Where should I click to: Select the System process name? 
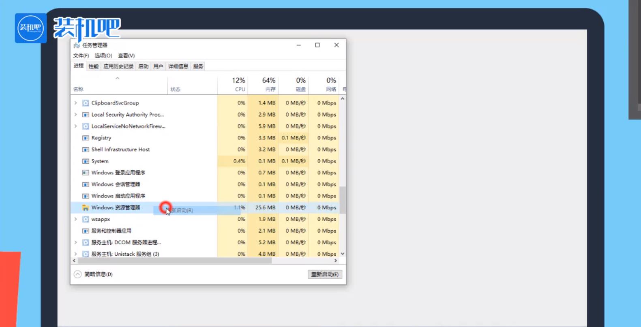coord(100,161)
